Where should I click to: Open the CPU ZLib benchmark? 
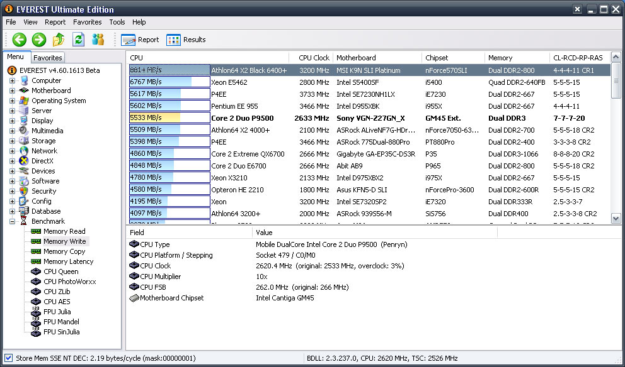[x=57, y=292]
